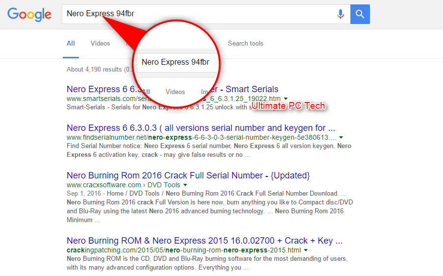Click the 'Sep 1, 2016' snippet date
Image resolution: width=443 pixels, height=276 pixels.
pos(84,194)
